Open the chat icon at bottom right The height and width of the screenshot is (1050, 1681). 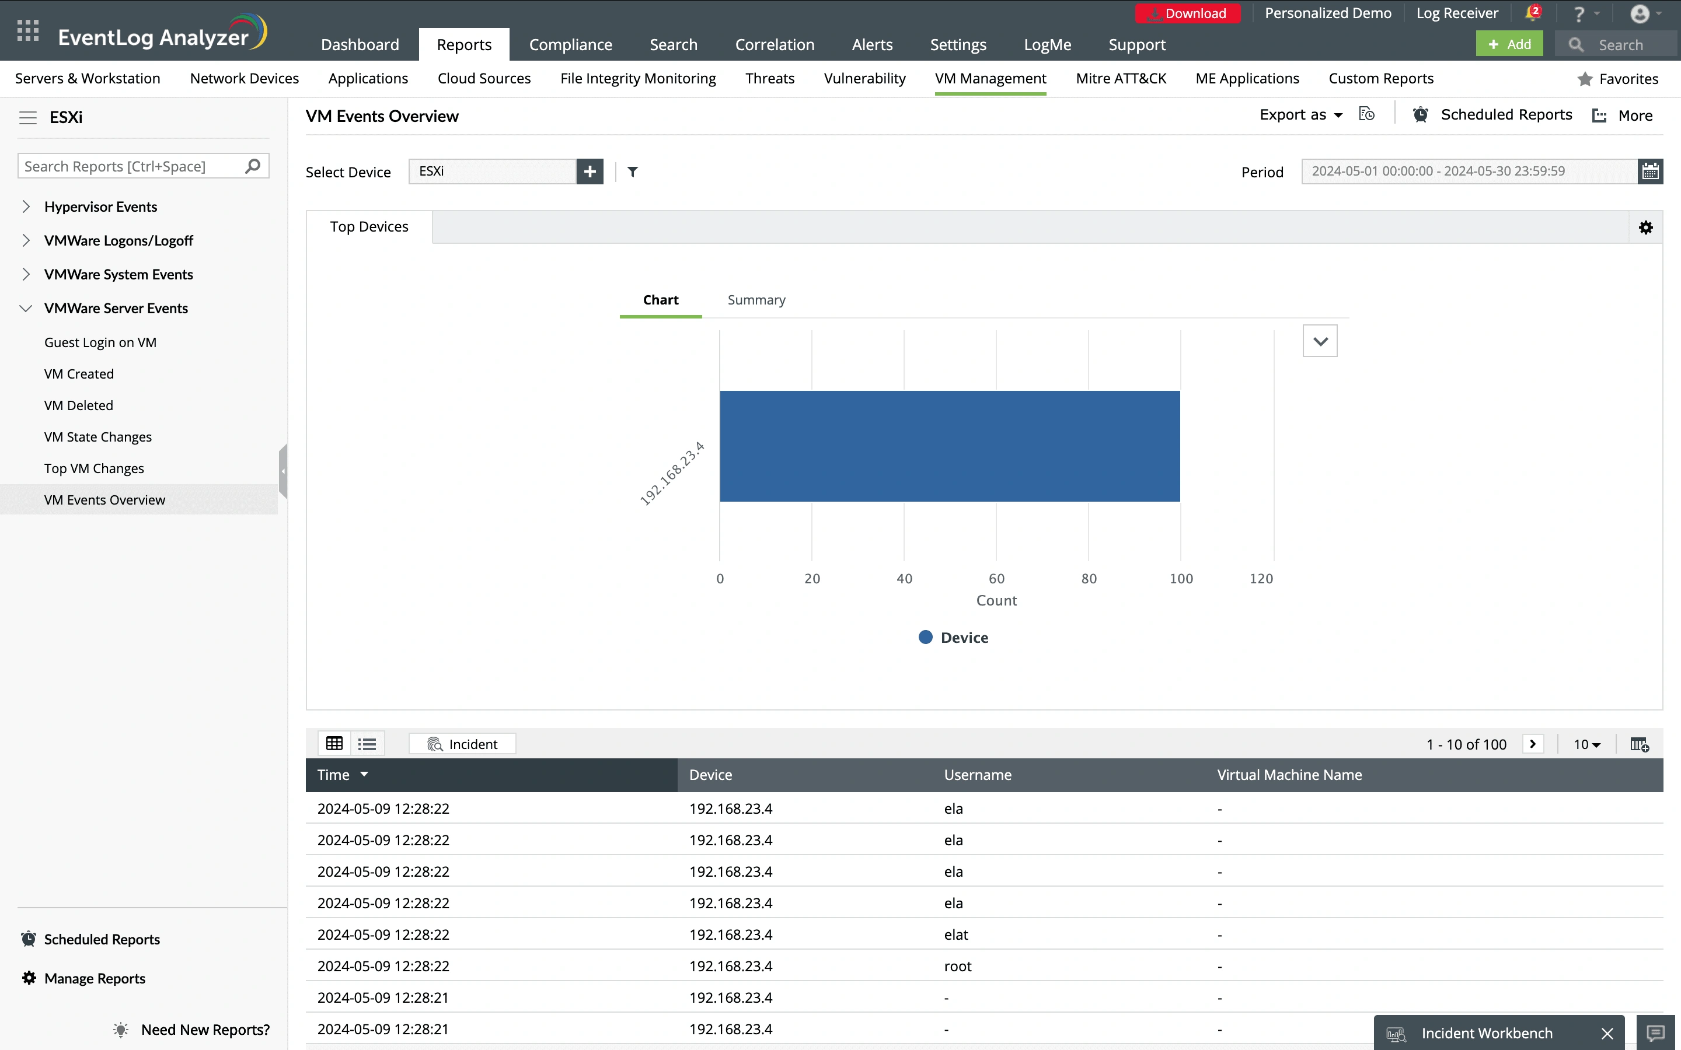tap(1656, 1032)
